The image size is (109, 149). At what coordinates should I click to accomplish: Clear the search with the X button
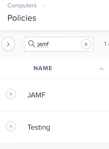coord(86,44)
